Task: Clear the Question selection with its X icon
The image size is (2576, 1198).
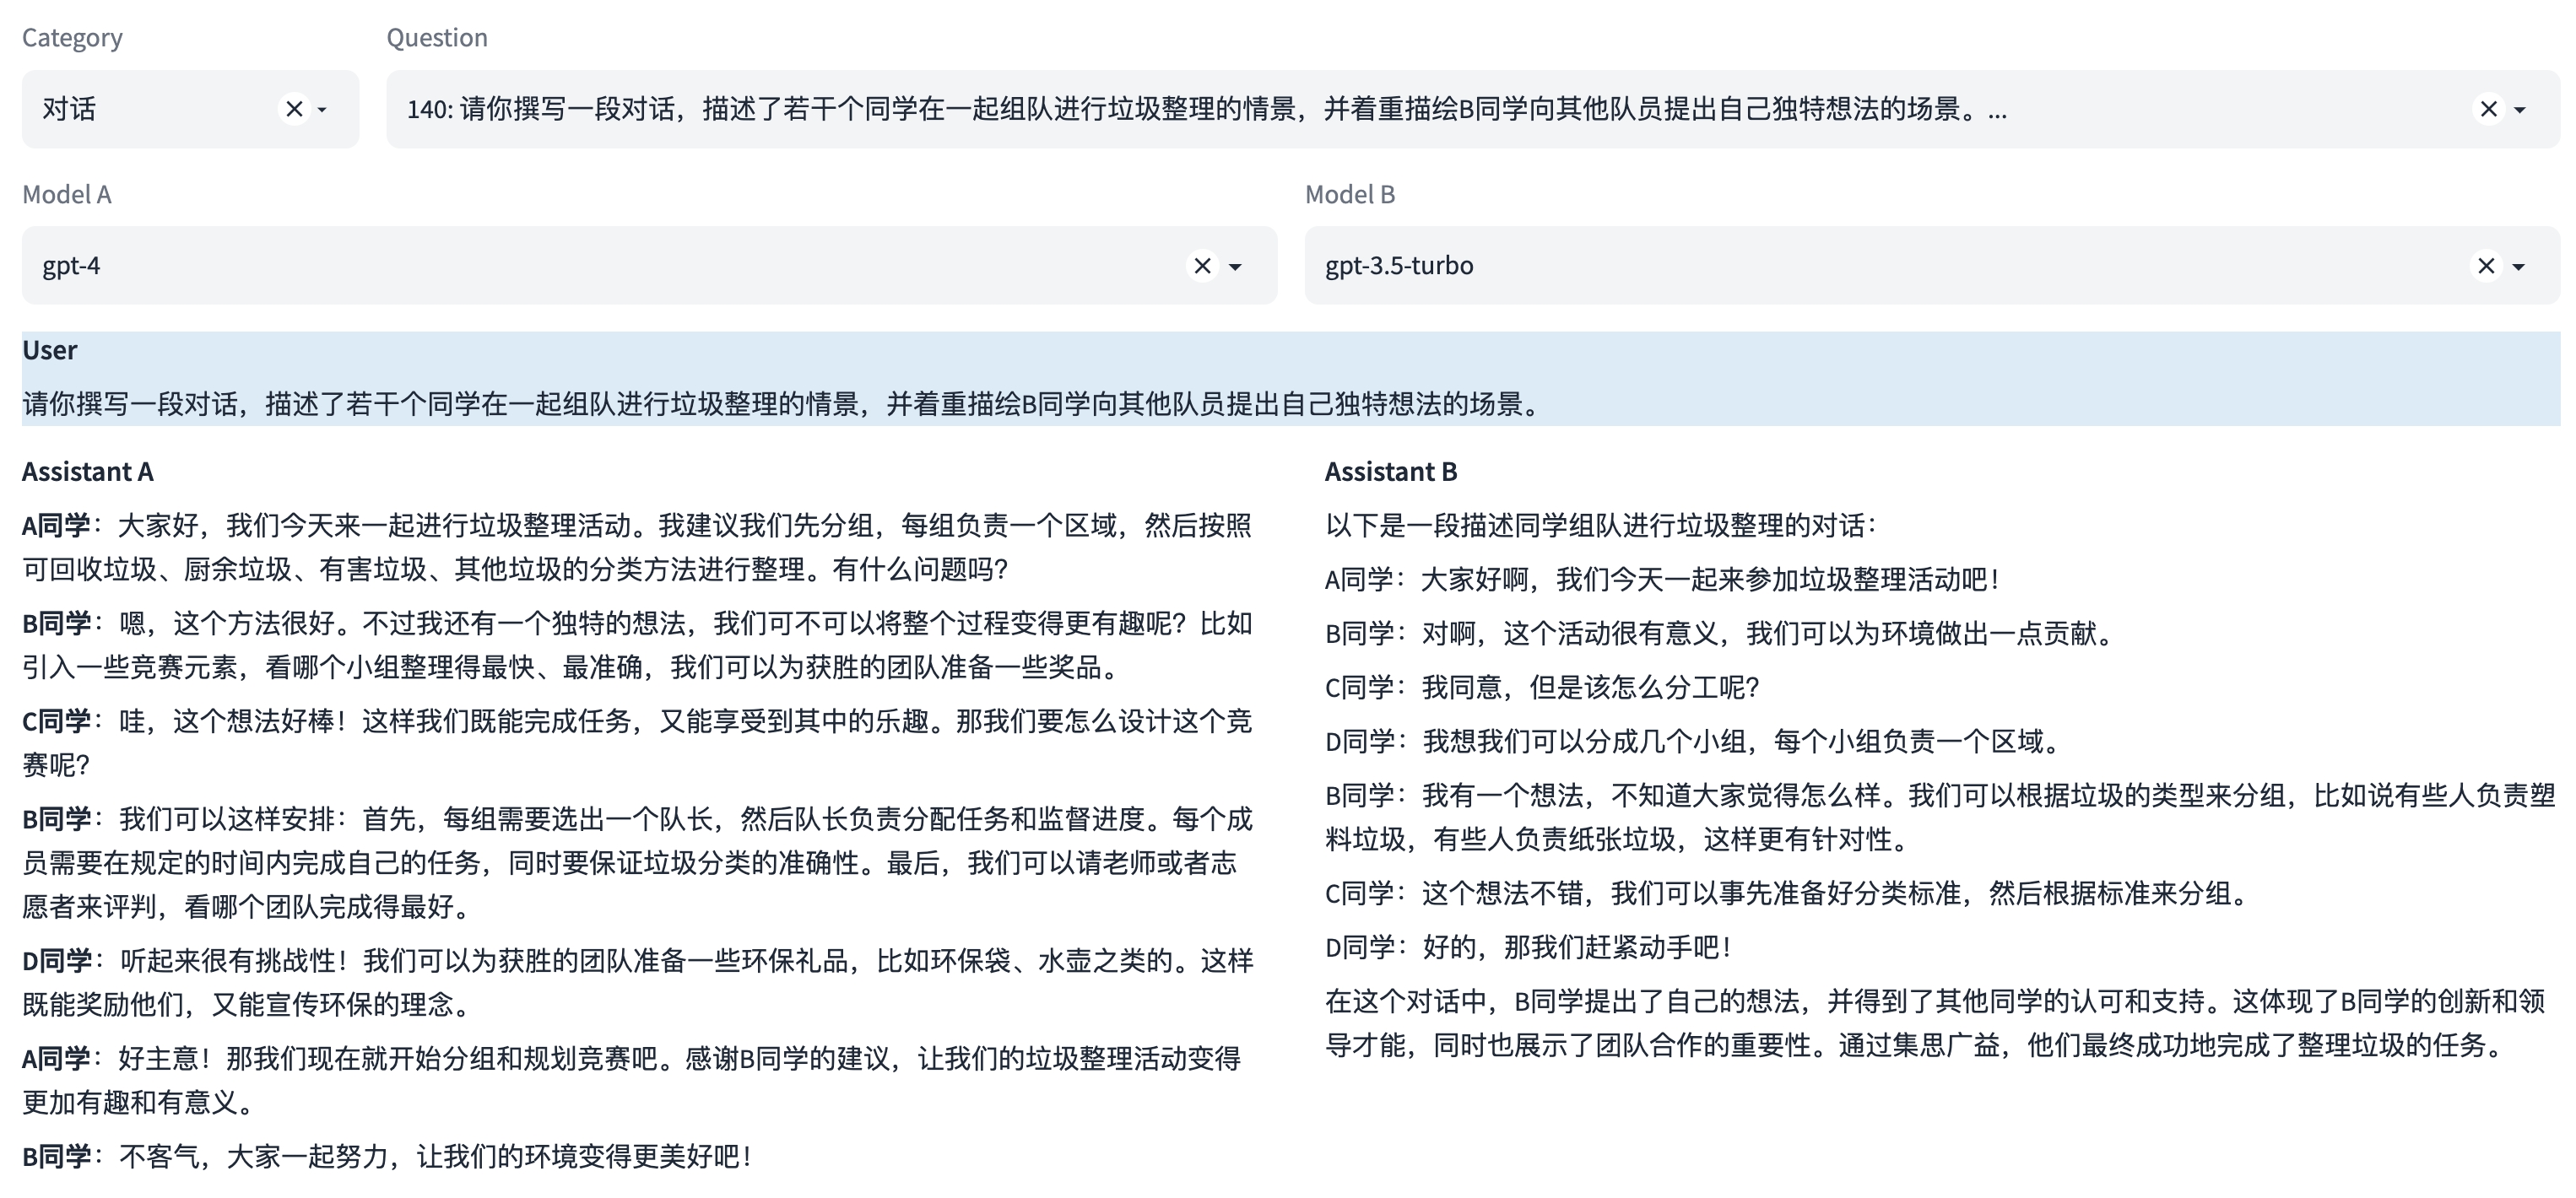Action: click(x=2488, y=109)
